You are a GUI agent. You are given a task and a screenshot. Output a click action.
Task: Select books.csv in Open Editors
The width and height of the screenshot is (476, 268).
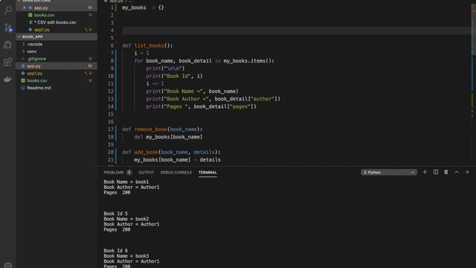(57, 15)
